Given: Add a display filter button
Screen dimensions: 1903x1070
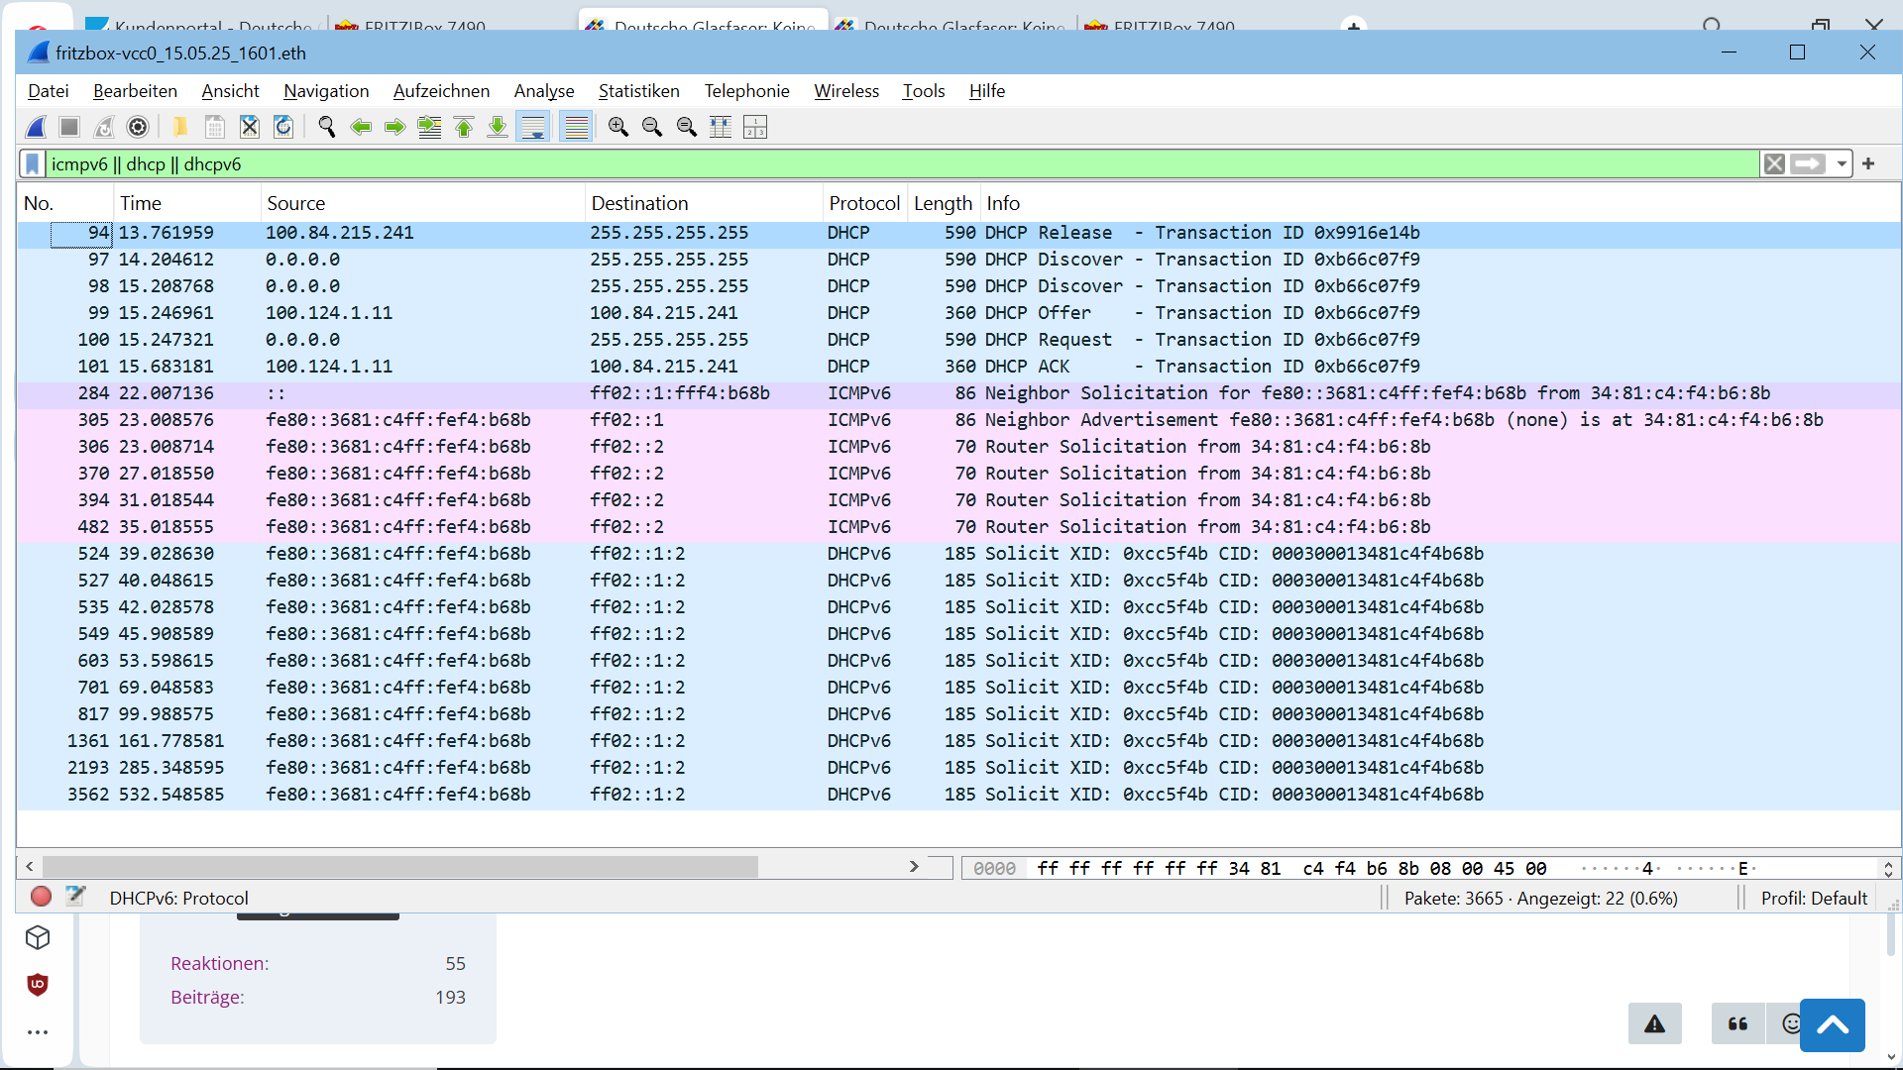Looking at the screenshot, I should (x=1868, y=163).
